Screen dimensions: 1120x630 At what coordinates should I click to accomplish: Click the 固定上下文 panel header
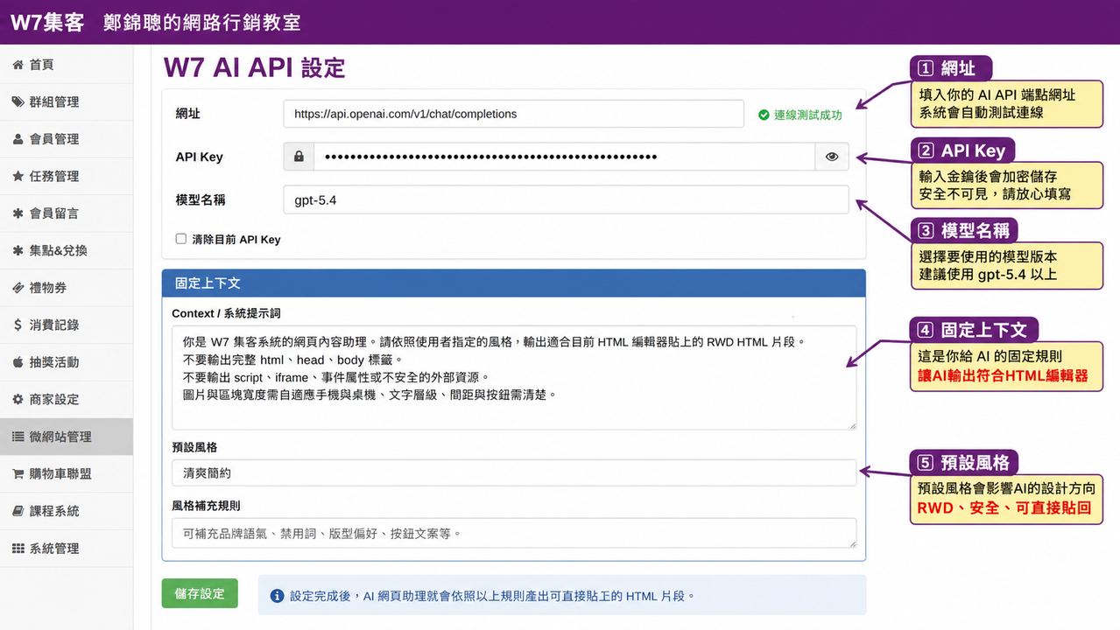514,283
